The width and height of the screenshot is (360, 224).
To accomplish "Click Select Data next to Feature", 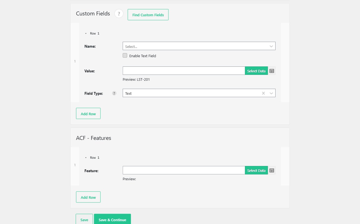I will tap(256, 170).
